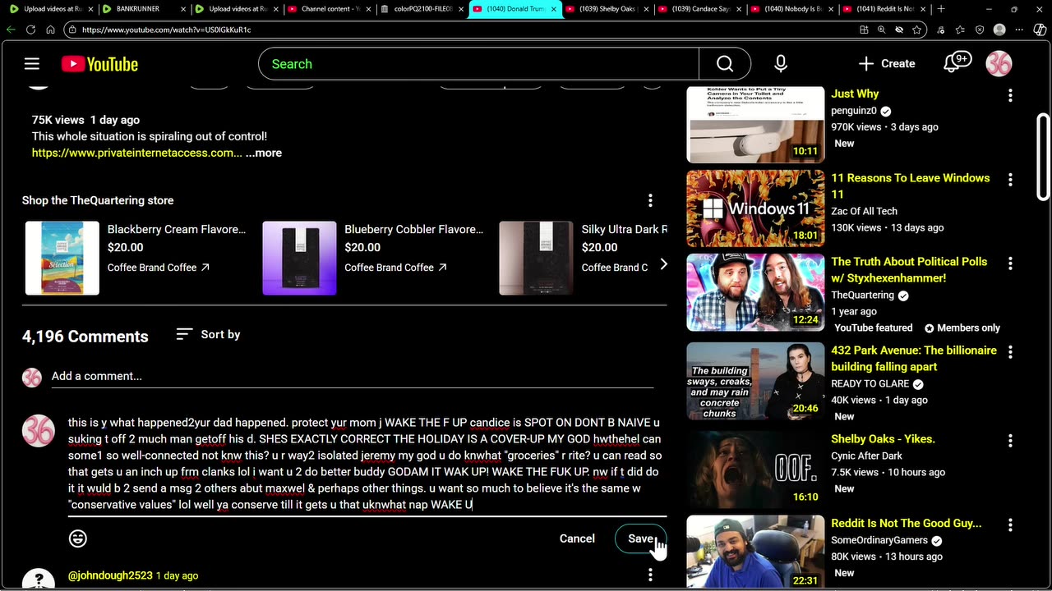Screen dimensions: 1052x591
Task: Show next products in store shelf
Action: pos(663,263)
